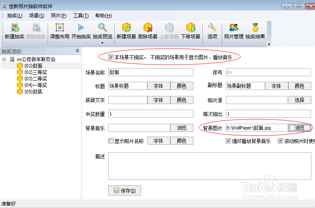Screen dimensions: 315x208
Task: Click the 场景名称 input field
Action: [151, 72]
